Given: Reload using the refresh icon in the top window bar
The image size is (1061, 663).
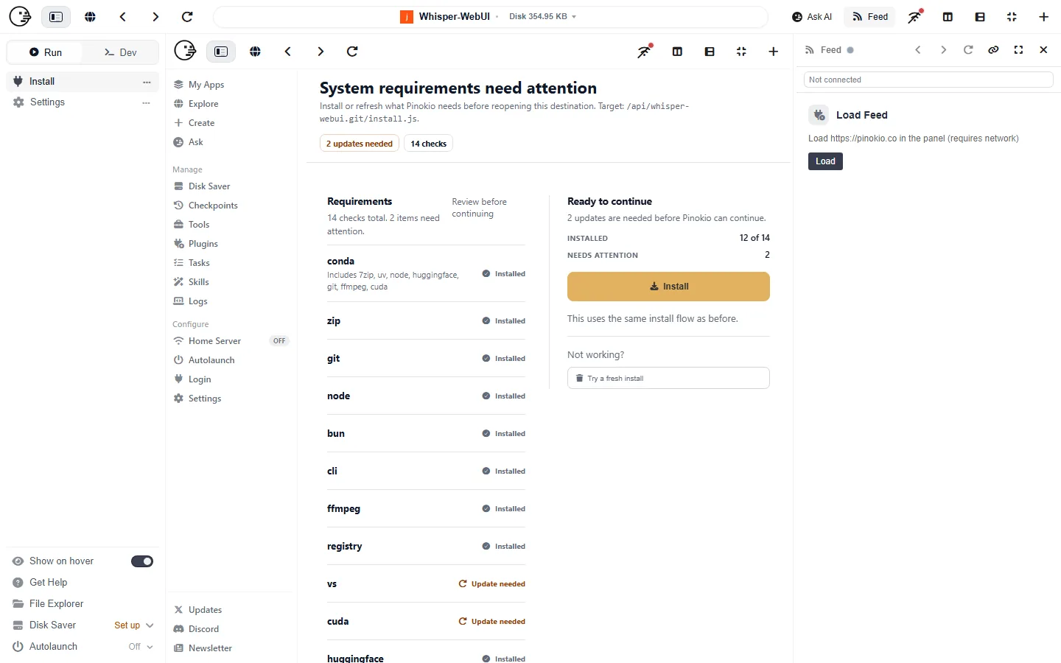Looking at the screenshot, I should [x=187, y=16].
